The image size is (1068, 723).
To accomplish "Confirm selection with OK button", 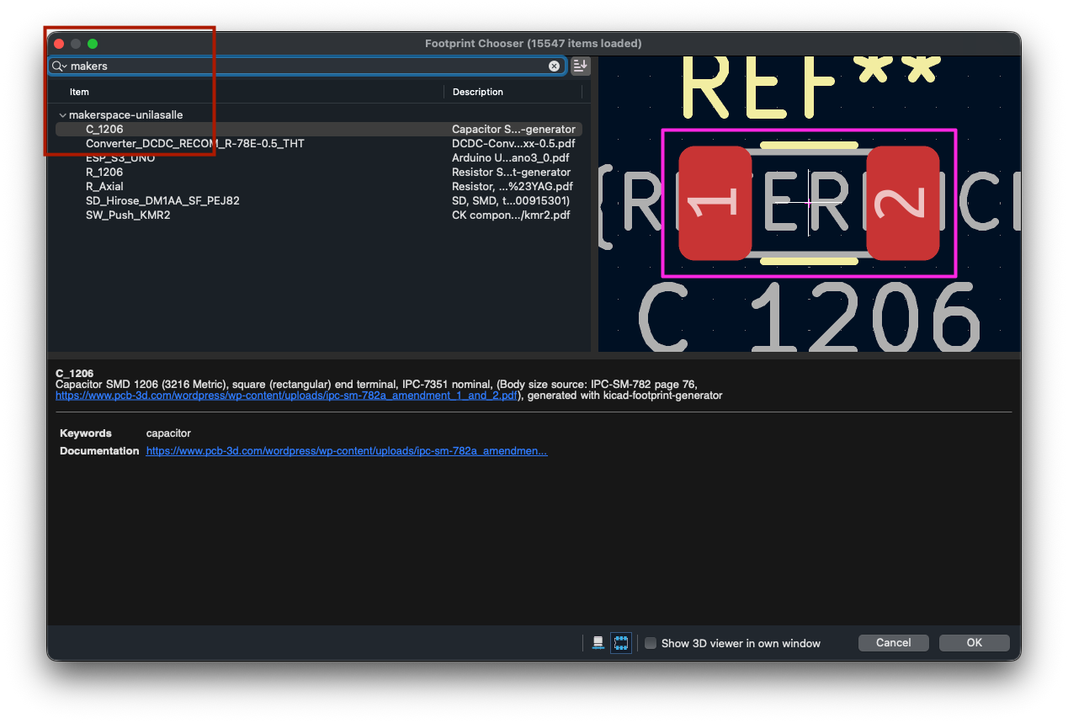I will click(974, 643).
